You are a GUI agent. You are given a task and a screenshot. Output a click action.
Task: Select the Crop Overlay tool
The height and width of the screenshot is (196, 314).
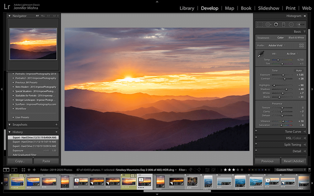click(x=260, y=24)
